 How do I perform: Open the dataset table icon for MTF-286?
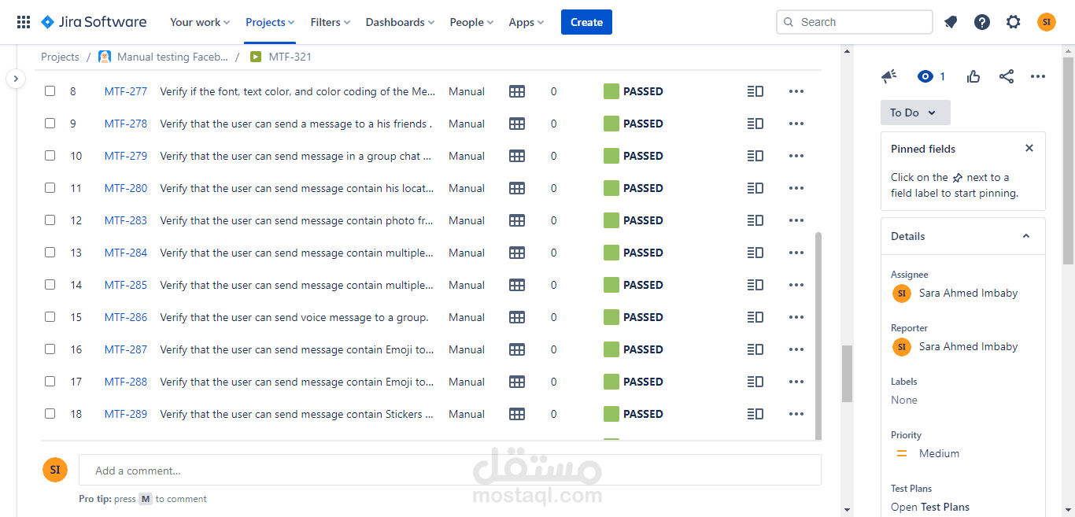click(517, 317)
